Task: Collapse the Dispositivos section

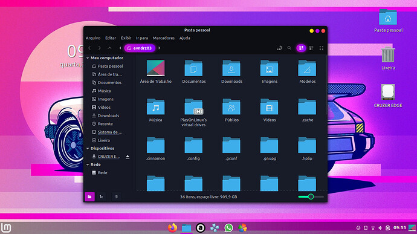Action: [88, 149]
